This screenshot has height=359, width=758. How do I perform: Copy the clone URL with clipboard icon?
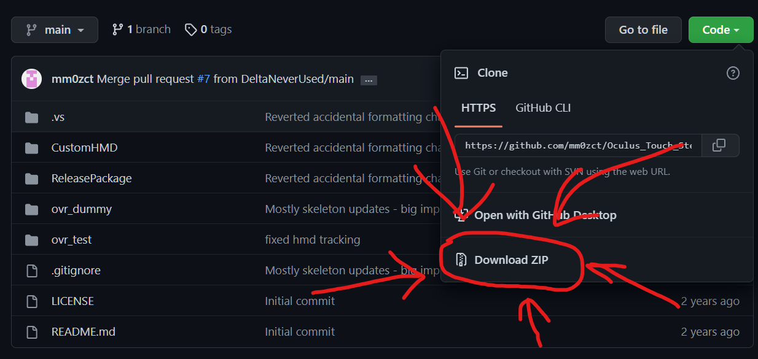[719, 145]
